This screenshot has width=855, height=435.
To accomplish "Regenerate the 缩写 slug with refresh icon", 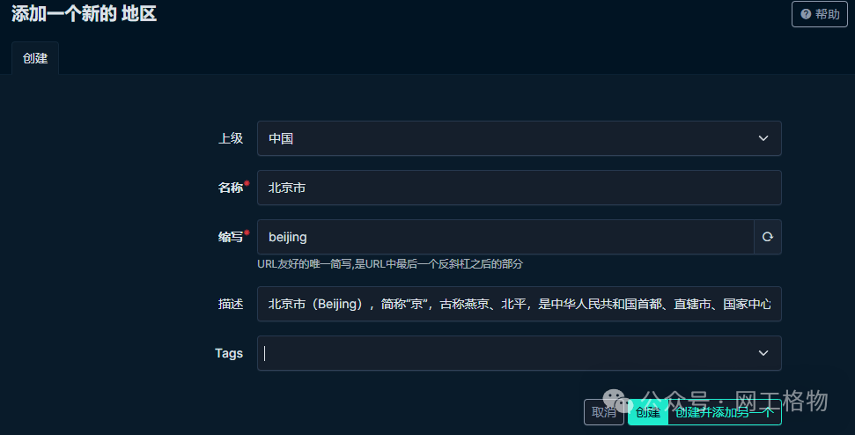I will click(767, 237).
